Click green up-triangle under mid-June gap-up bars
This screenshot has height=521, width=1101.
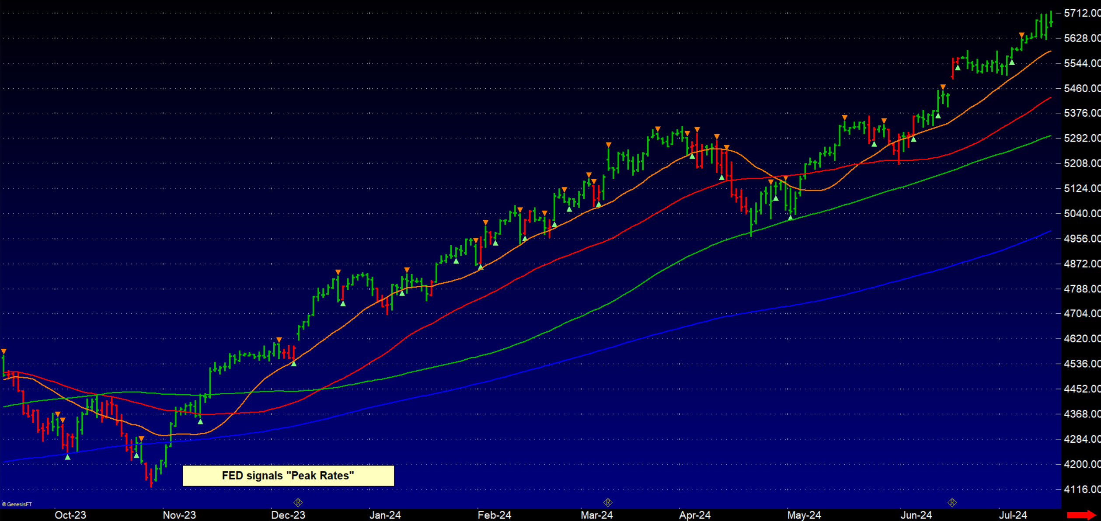pyautogui.click(x=958, y=67)
